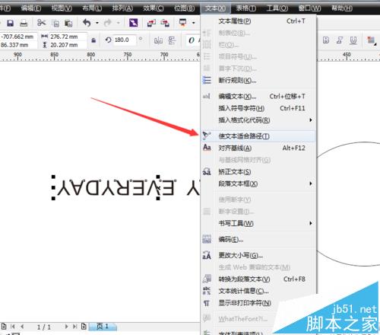
Task: Expand the application launcher dropdown arrow
Action: click(194, 23)
